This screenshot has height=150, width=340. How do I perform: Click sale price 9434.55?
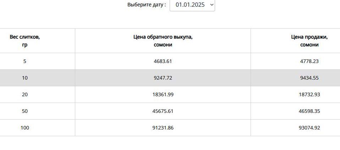coord(309,78)
